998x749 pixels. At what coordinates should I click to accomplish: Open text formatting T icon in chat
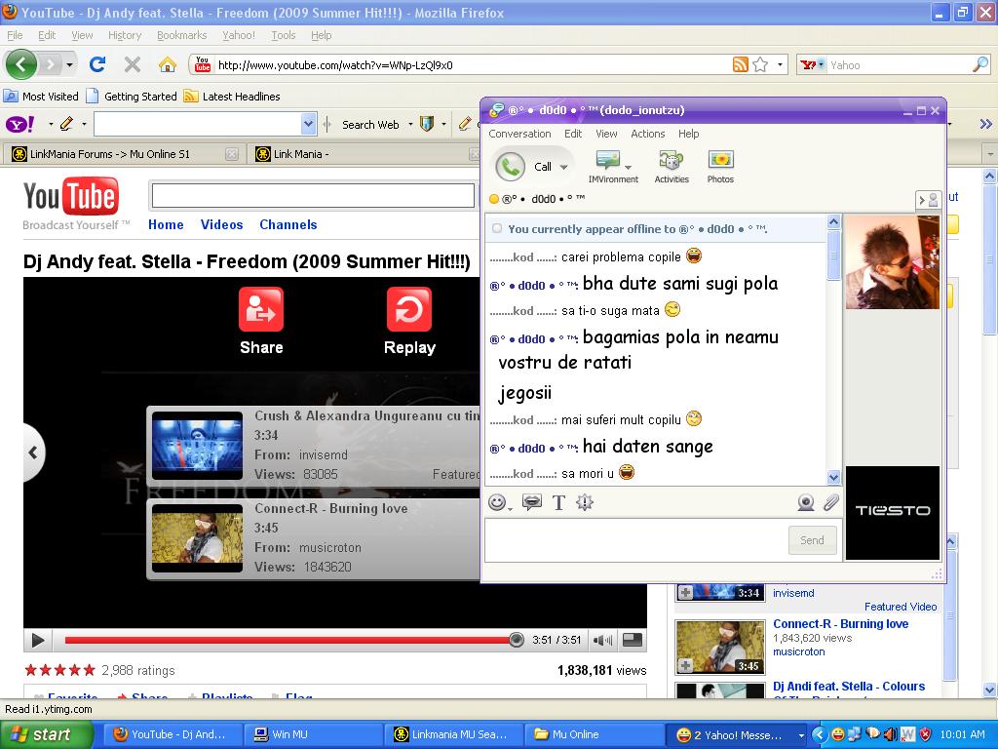558,502
